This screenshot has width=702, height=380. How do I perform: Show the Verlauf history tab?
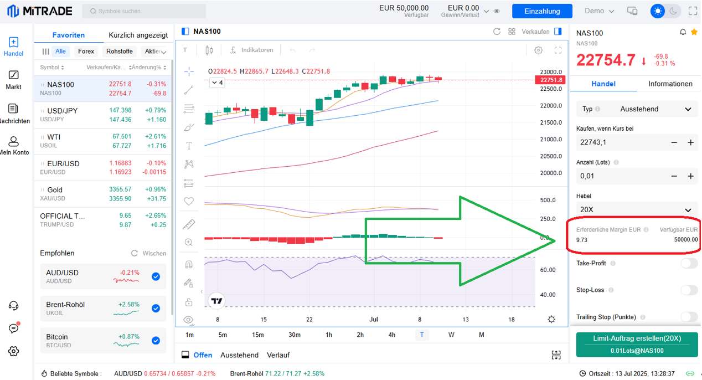click(x=278, y=355)
